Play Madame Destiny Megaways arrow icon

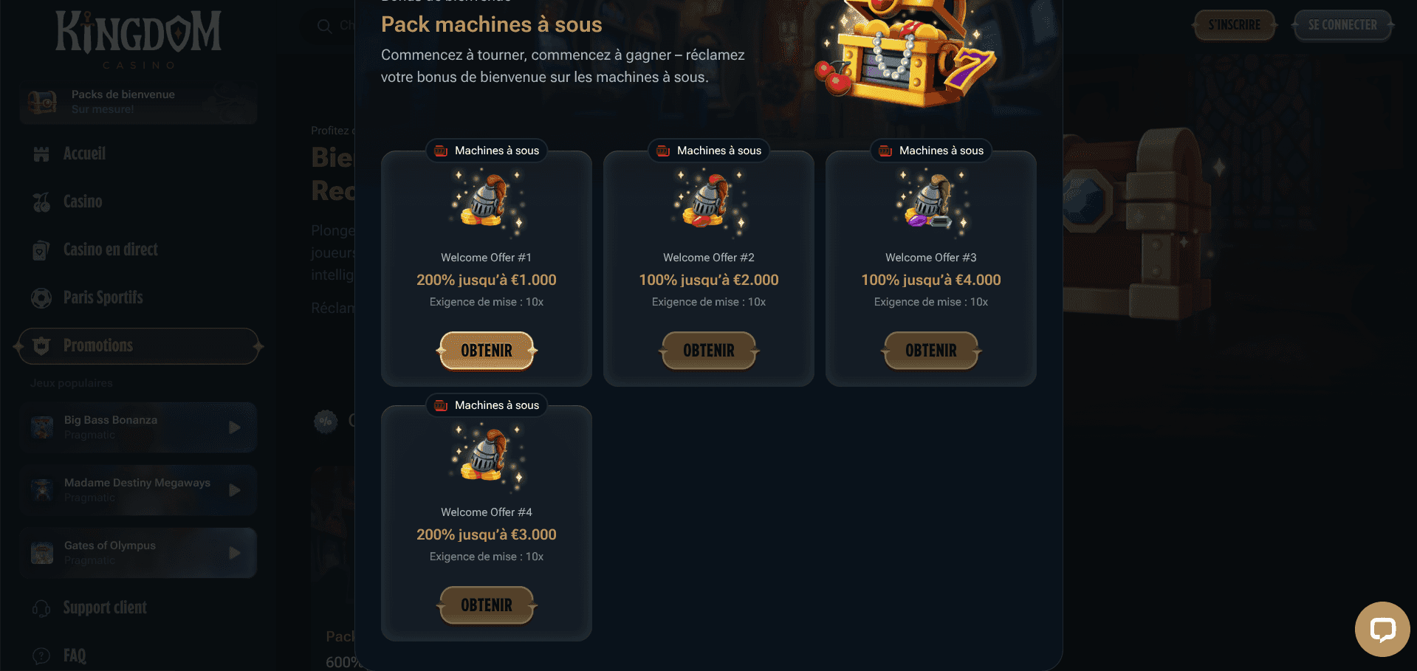pyautogui.click(x=234, y=490)
